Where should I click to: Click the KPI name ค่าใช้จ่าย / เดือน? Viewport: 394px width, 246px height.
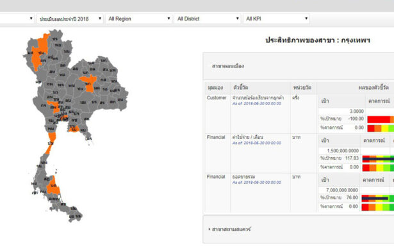[x=247, y=137]
